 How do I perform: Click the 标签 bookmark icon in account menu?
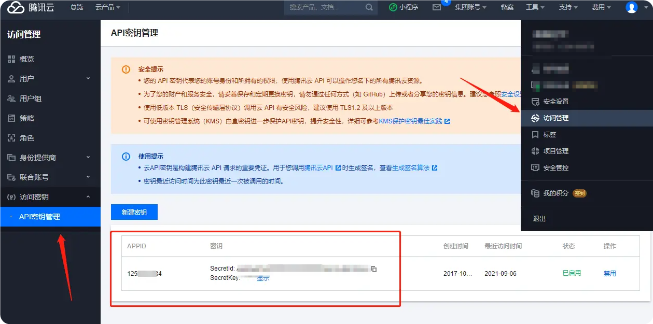pyautogui.click(x=535, y=135)
